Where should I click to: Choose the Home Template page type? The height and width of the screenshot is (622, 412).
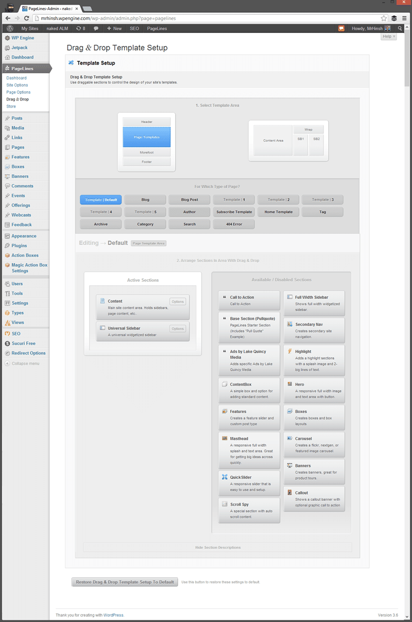pos(278,212)
